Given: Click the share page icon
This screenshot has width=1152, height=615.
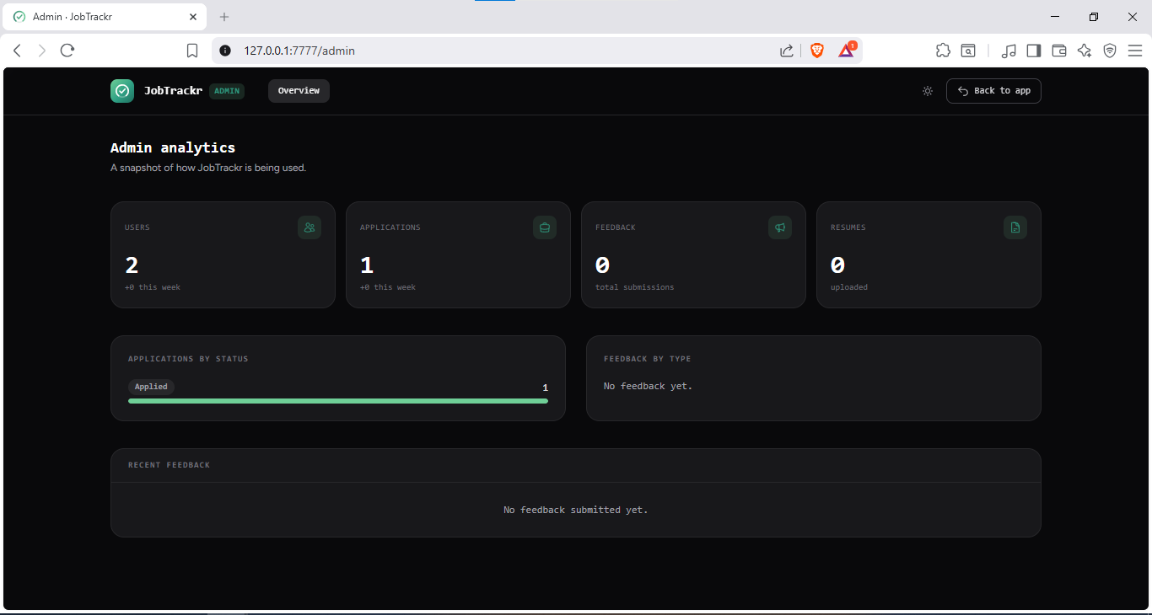Looking at the screenshot, I should click(787, 51).
